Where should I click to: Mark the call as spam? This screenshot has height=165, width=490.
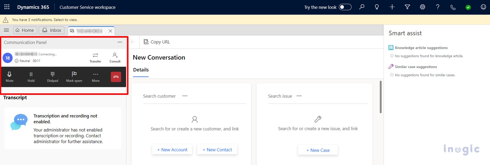coord(74,77)
